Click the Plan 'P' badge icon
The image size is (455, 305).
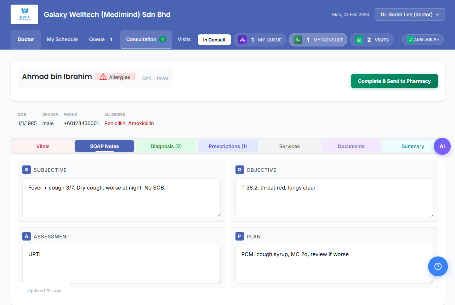[239, 236]
